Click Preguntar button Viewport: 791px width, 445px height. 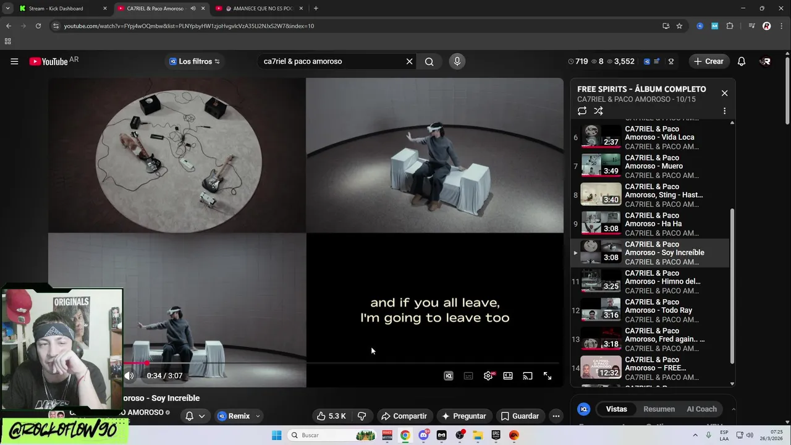point(463,416)
